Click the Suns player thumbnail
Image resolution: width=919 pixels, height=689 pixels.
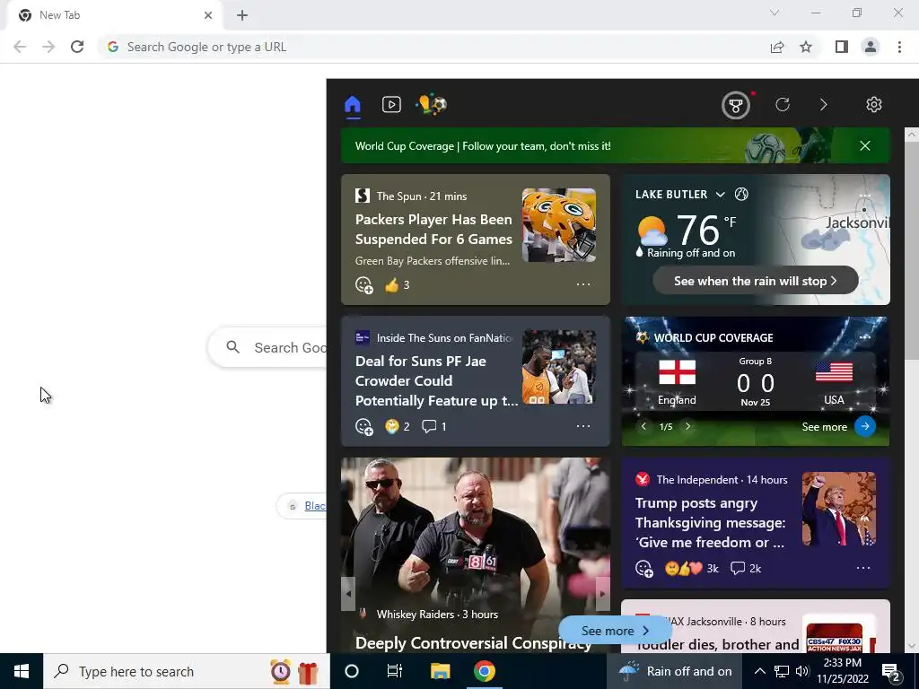click(559, 367)
